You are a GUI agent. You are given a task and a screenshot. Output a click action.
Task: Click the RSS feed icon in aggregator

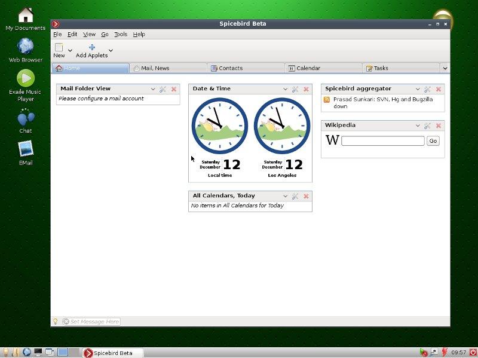327,99
